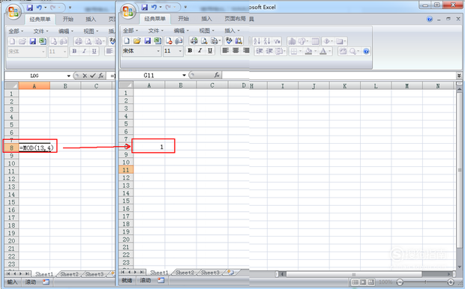
Task: Select the Sheet2 tab in right window
Action: pyautogui.click(x=184, y=273)
